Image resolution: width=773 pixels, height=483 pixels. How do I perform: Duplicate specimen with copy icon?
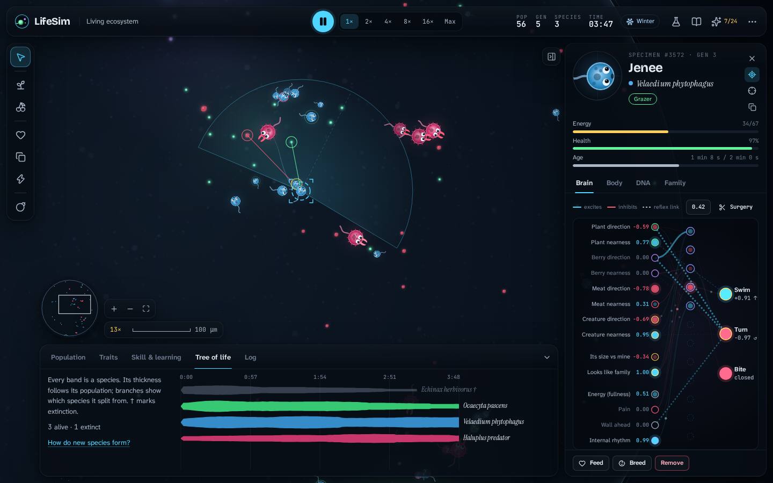click(752, 107)
